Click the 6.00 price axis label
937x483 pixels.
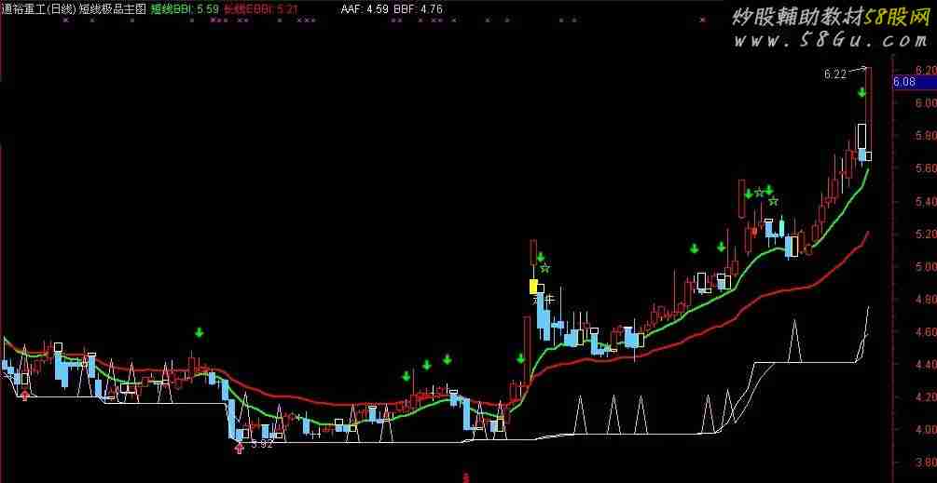click(x=924, y=103)
